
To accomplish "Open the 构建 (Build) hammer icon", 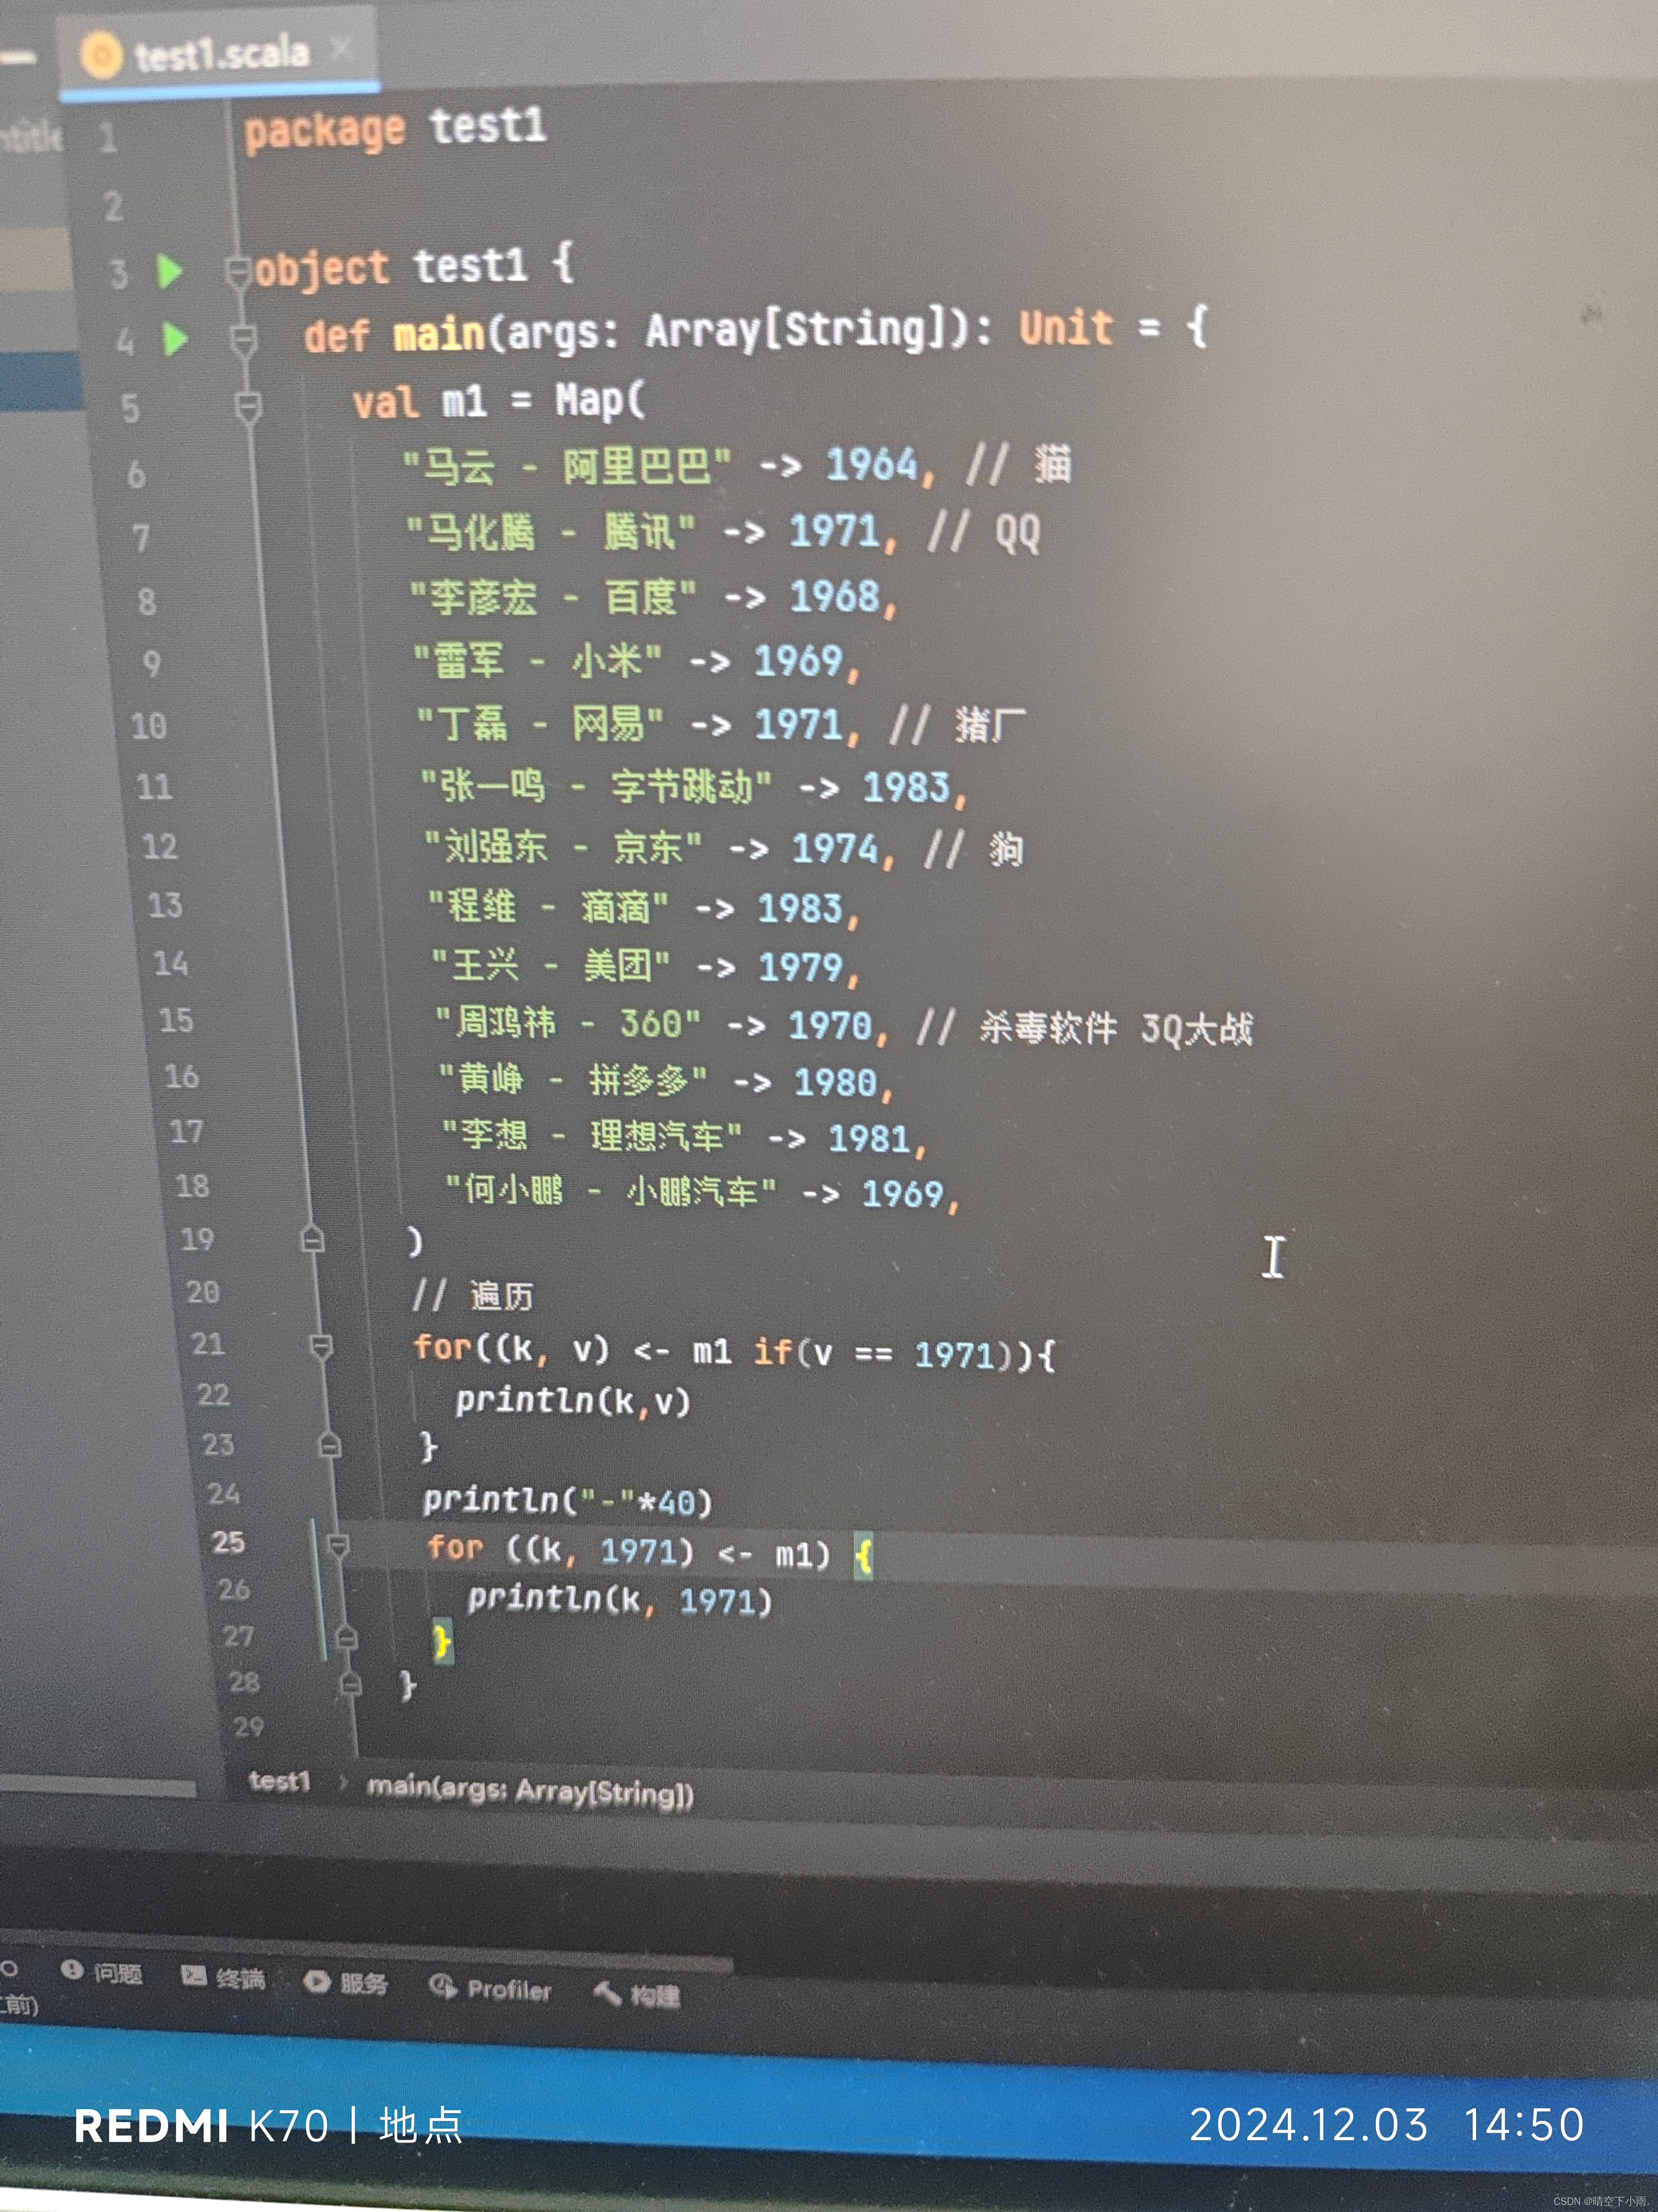I will coord(607,1993).
